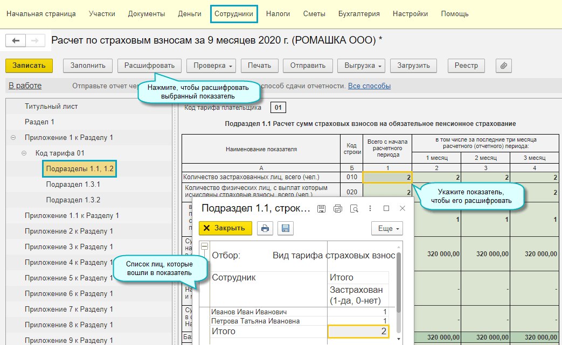562x345 pixels.
Task: Open the Сотрудники menu
Action: pos(234,14)
